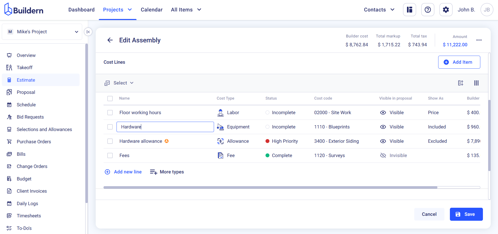The width and height of the screenshot is (498, 234).
Task: Open the column settings icon
Action: click(x=476, y=83)
